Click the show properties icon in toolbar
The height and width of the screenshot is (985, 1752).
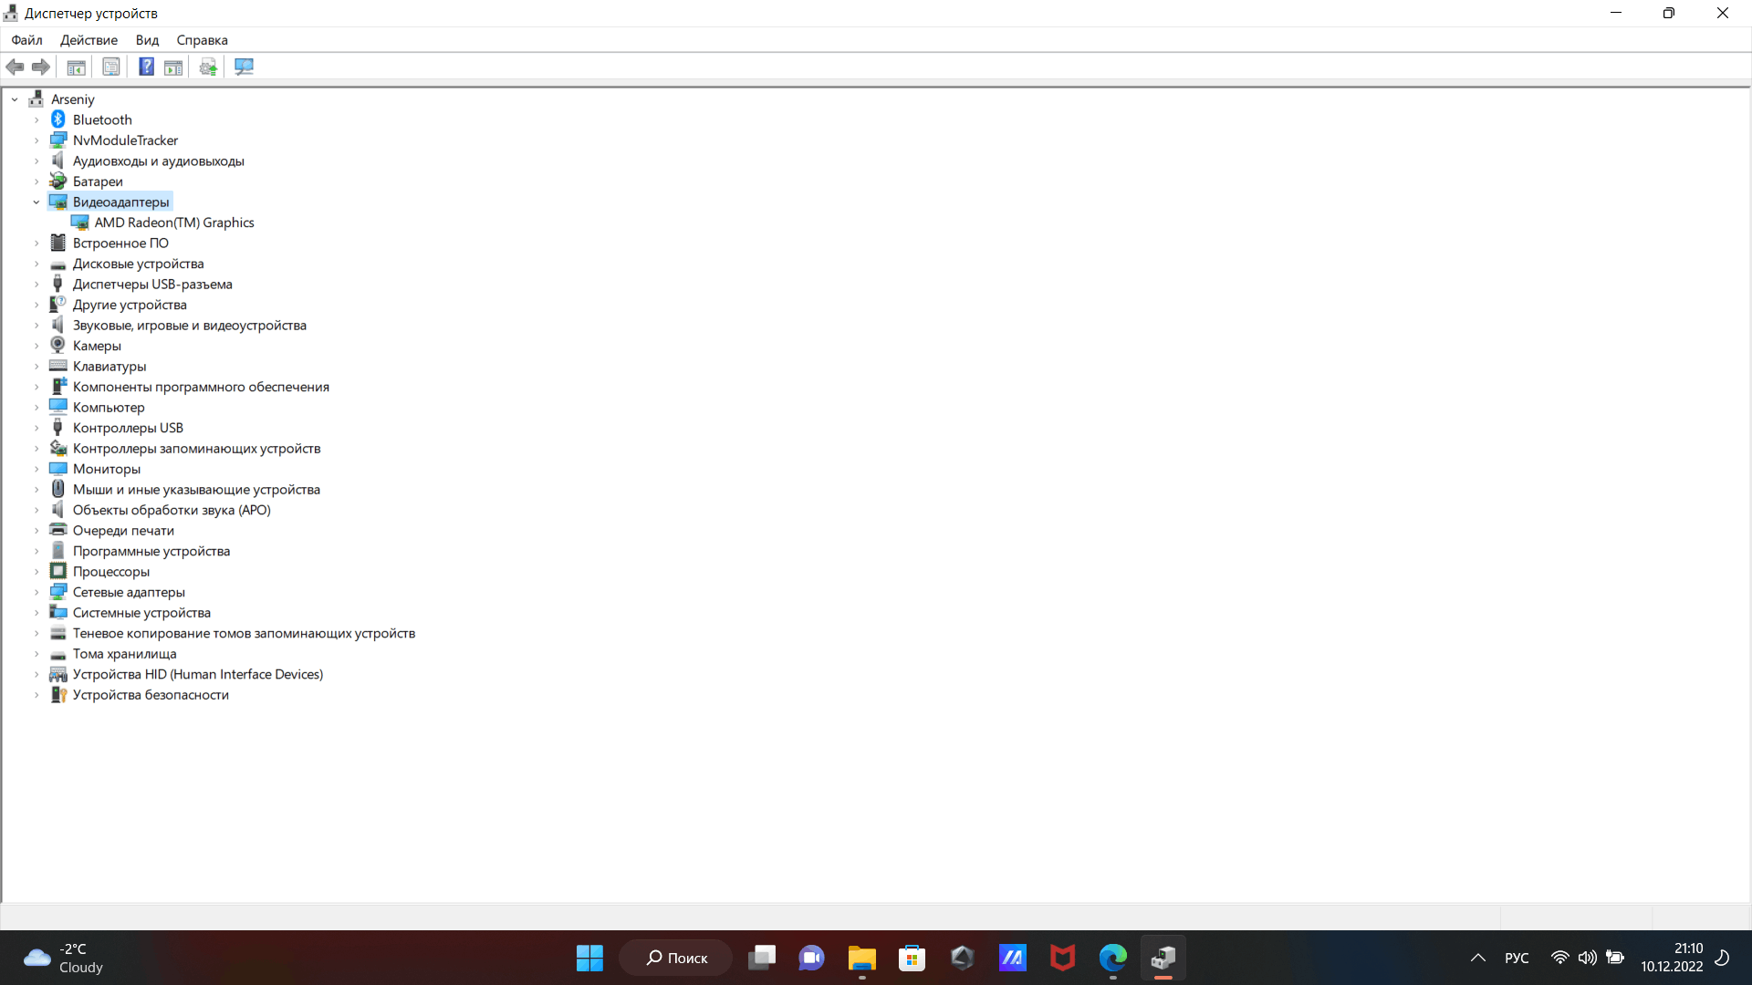point(110,67)
